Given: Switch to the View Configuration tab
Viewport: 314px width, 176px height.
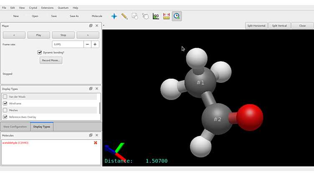Looking at the screenshot, I should (x=15, y=126).
